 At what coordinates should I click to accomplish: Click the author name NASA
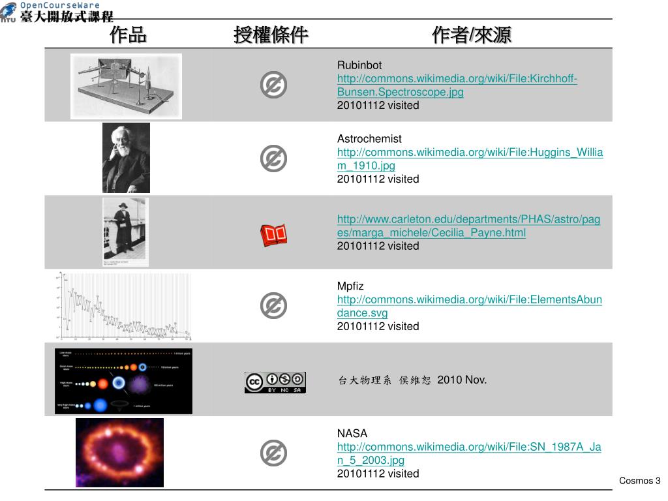[352, 433]
